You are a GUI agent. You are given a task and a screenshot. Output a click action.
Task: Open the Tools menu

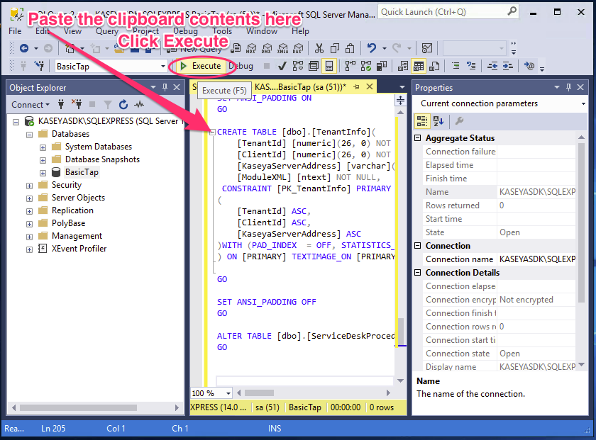point(222,31)
